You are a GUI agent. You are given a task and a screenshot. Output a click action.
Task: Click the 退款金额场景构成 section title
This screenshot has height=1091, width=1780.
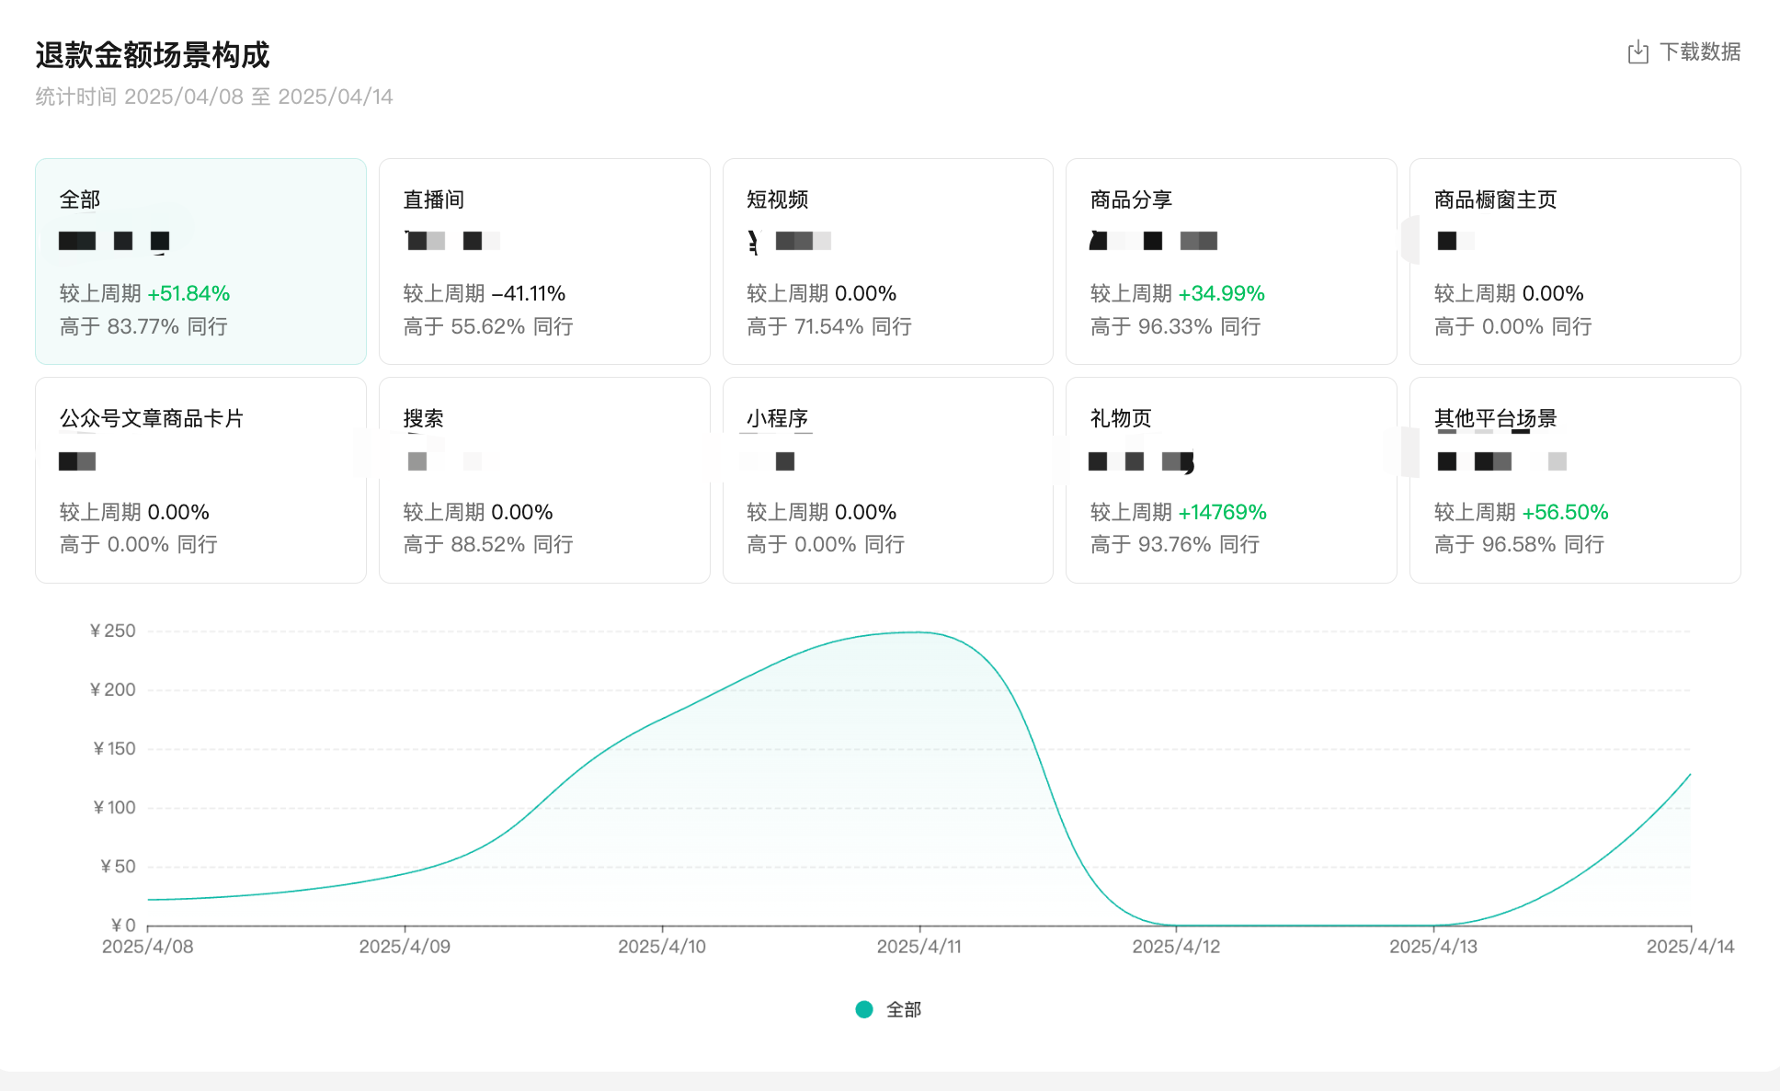pos(153,55)
